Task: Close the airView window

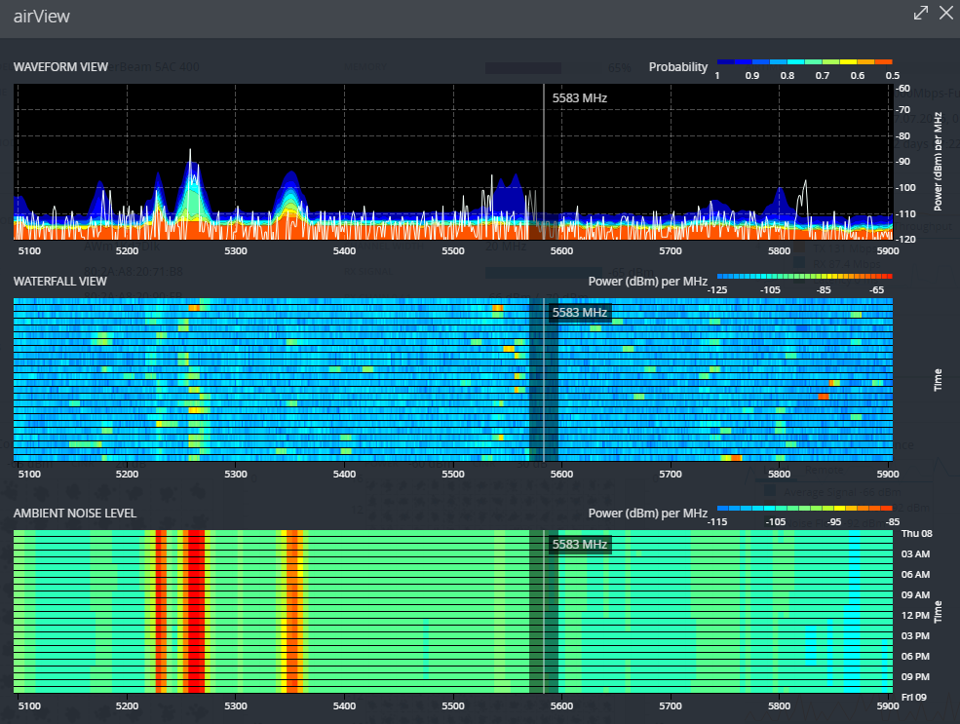Action: [944, 14]
